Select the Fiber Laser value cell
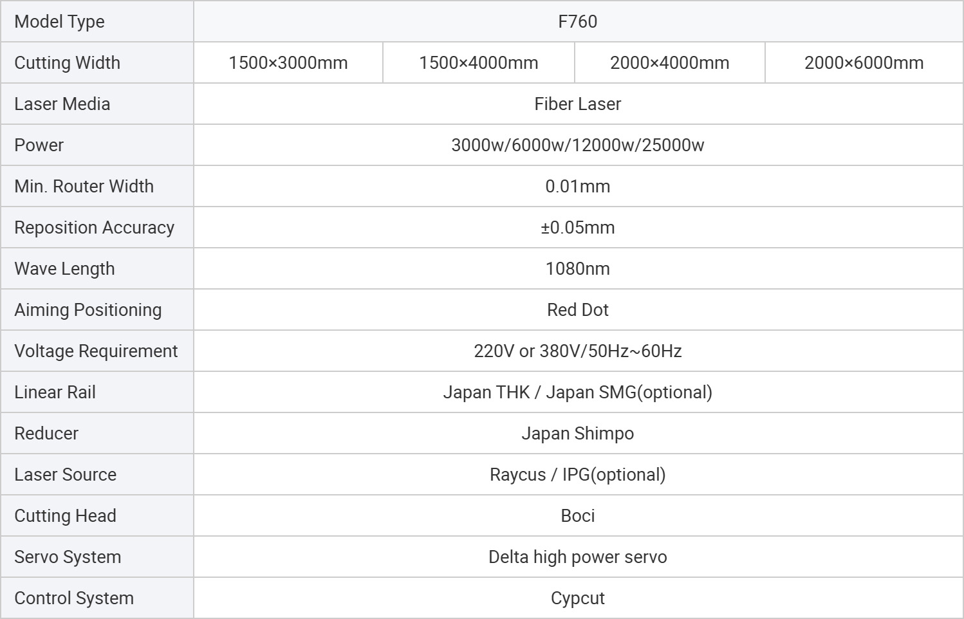This screenshot has width=964, height=619. point(577,104)
